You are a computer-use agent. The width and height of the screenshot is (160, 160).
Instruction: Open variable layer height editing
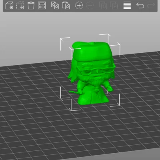pos(127,6)
